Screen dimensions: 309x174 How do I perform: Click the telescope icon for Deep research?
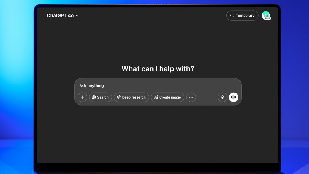point(119,97)
